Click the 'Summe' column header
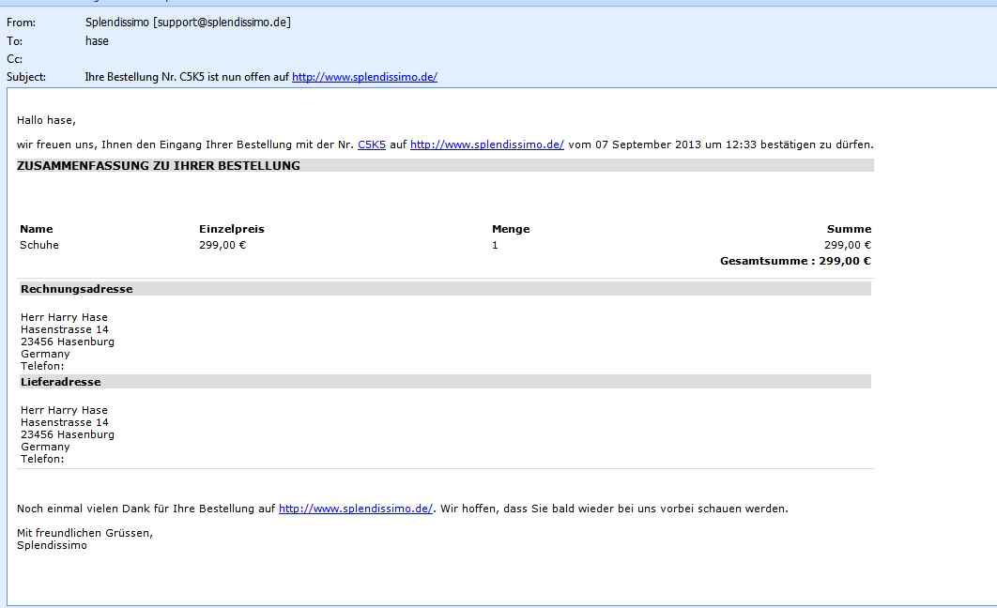This screenshot has width=997, height=608. tap(849, 229)
